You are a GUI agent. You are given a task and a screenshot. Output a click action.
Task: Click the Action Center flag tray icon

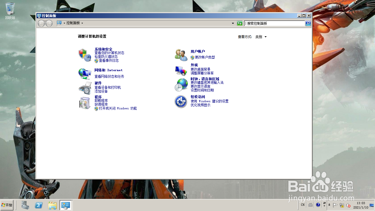[335, 205]
